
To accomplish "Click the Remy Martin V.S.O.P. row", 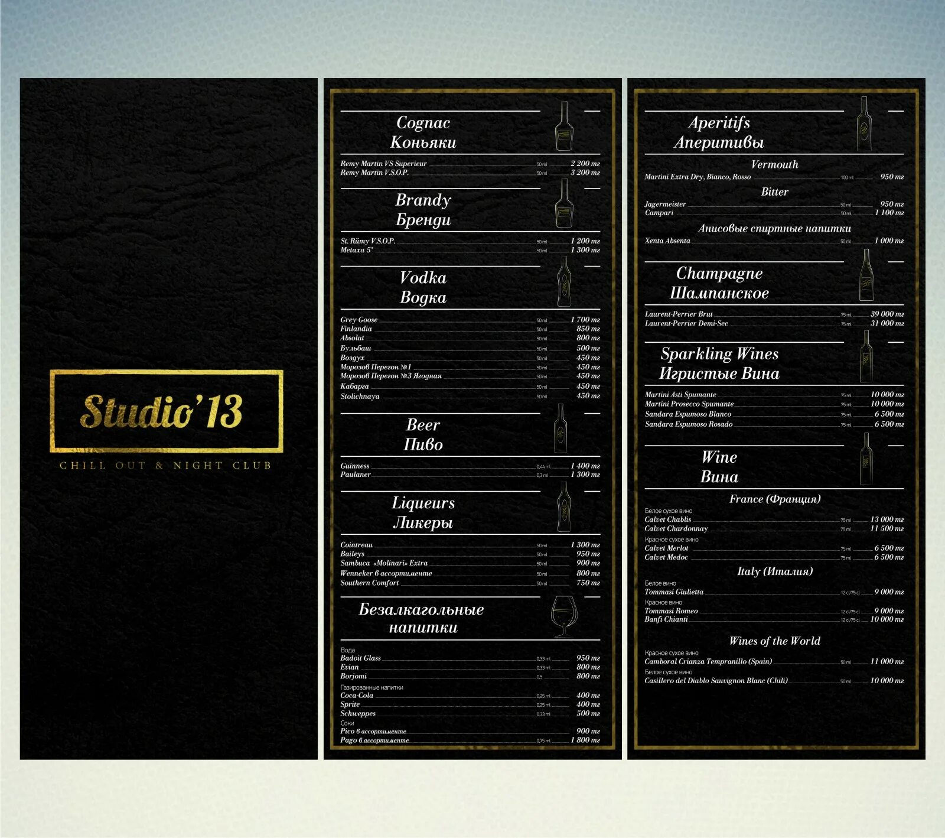I will click(470, 173).
